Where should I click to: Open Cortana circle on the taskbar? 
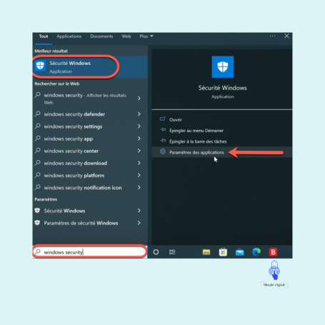pyautogui.click(x=156, y=252)
